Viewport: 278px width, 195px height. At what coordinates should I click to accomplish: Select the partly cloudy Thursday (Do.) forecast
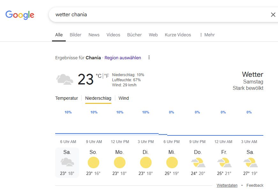point(198,162)
